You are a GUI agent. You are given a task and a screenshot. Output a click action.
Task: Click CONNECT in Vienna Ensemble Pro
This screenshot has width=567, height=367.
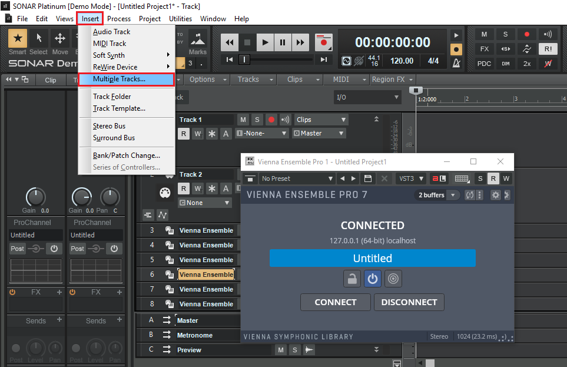(336, 302)
